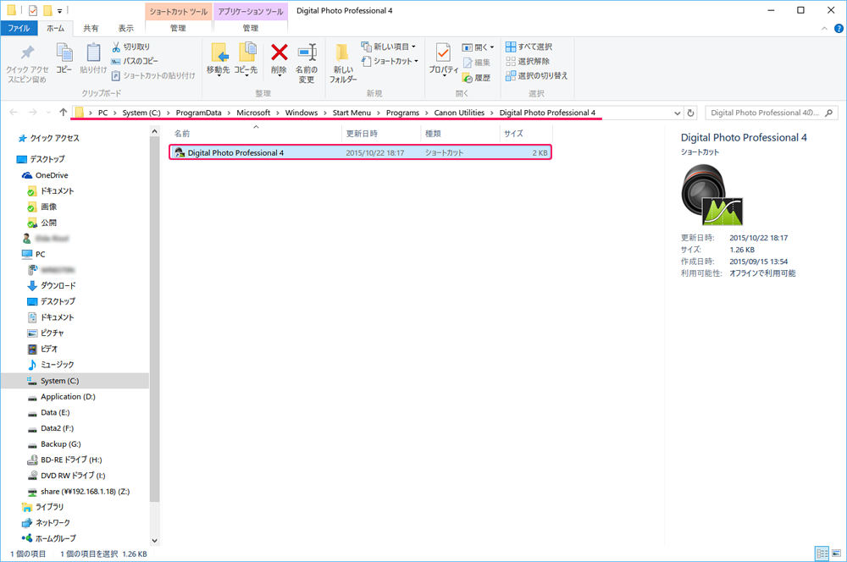The width and height of the screenshot is (847, 562).
Task: Open BD-RE drive (H:)
Action: coord(65,460)
